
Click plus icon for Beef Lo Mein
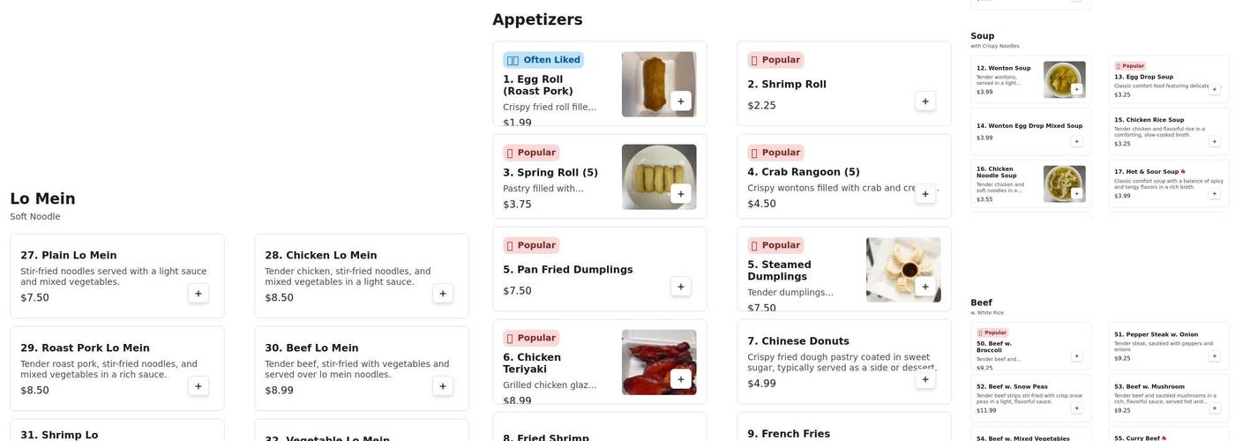tap(443, 386)
